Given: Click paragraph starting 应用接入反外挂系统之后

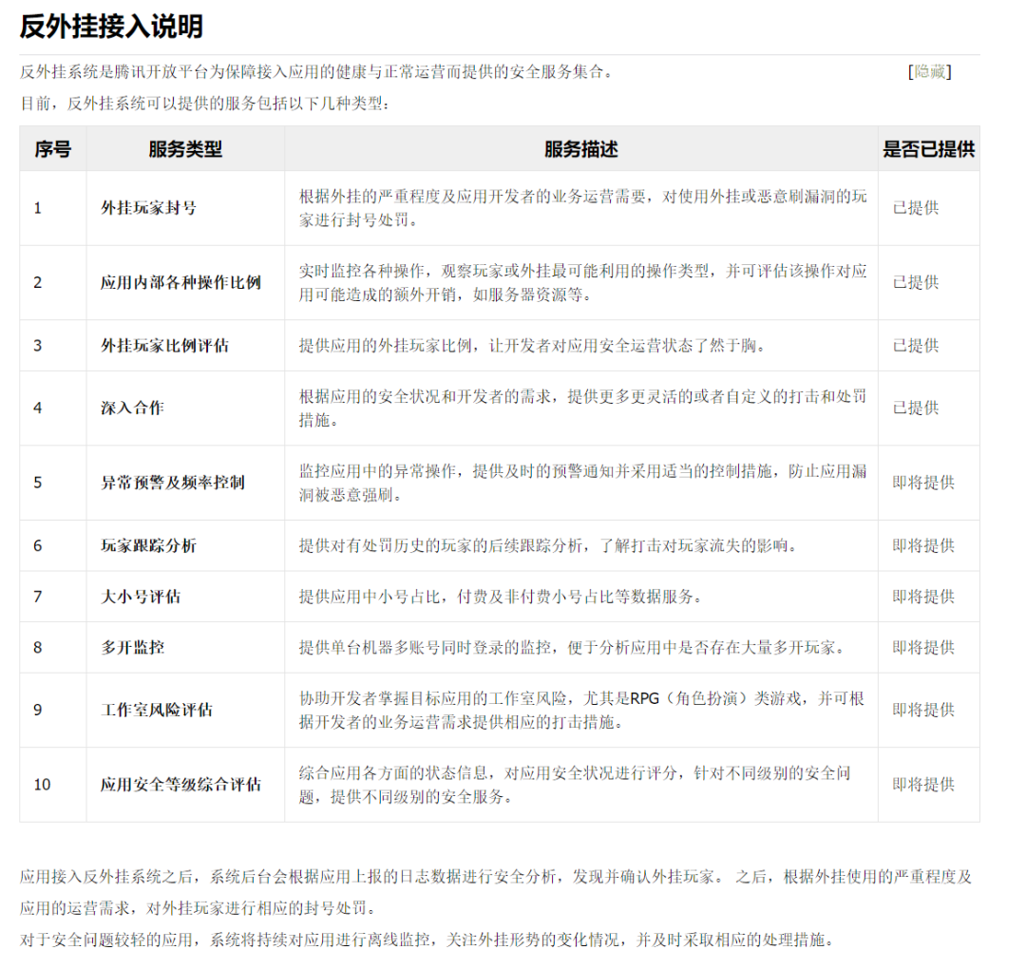Looking at the screenshot, I should pos(495,892).
